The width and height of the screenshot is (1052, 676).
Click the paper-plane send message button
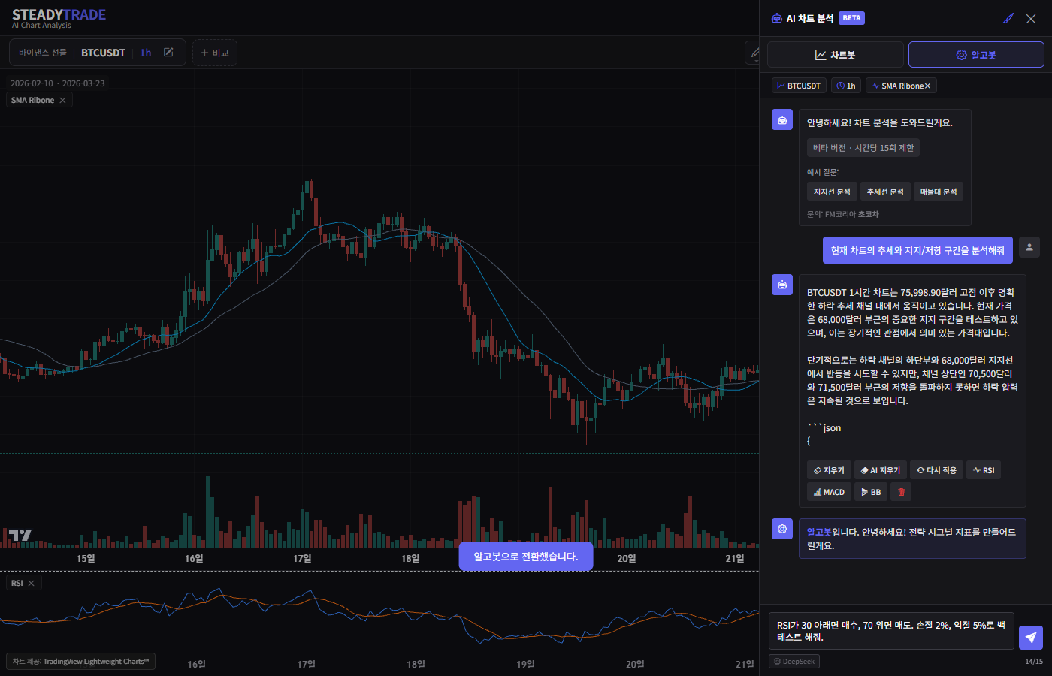pyautogui.click(x=1030, y=637)
